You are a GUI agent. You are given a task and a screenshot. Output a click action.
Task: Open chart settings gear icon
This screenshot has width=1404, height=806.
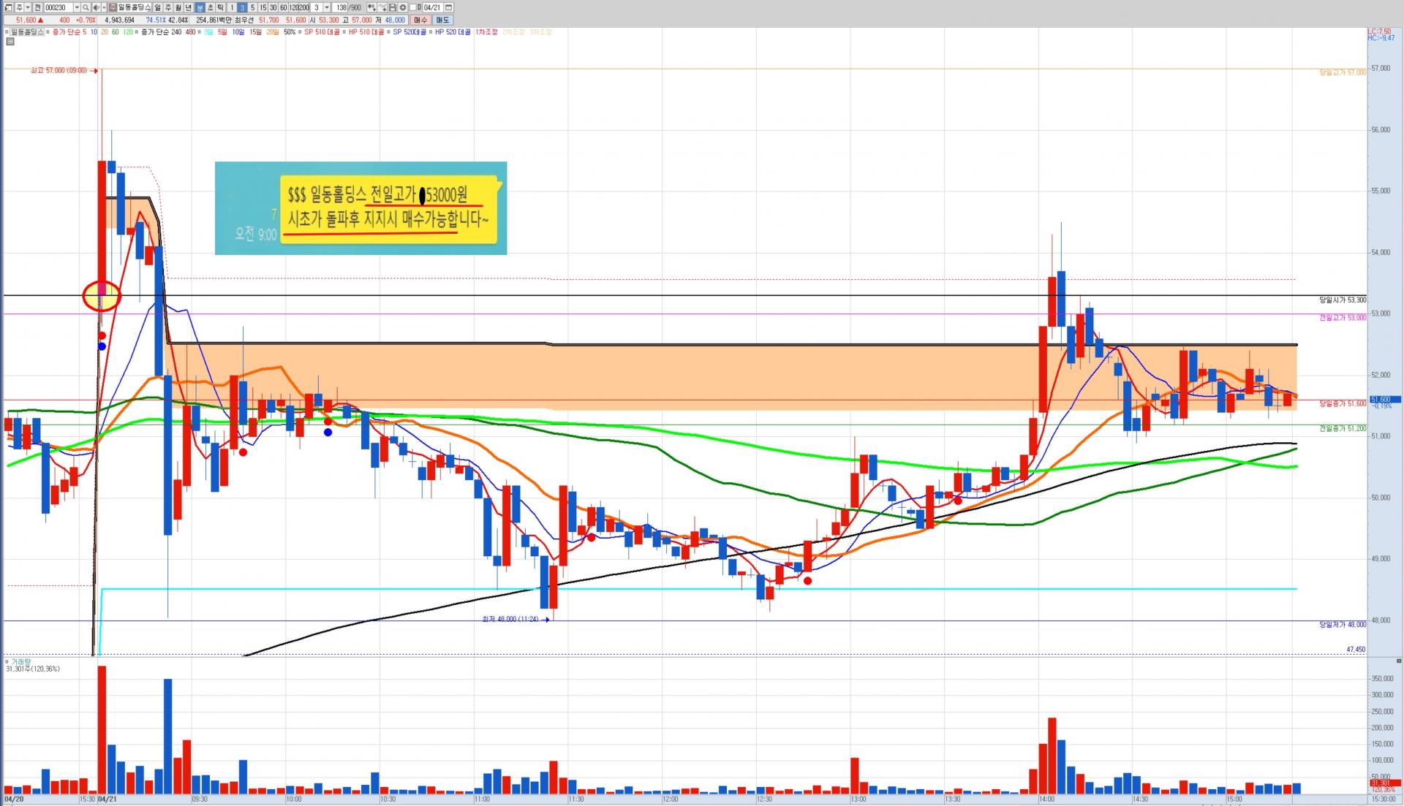[403, 7]
